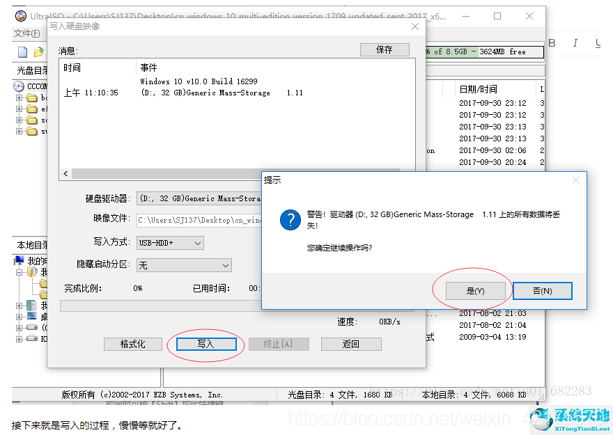Image resolution: width=613 pixels, height=435 pixels.
Task: Click the 保存 button above message log
Action: point(384,49)
